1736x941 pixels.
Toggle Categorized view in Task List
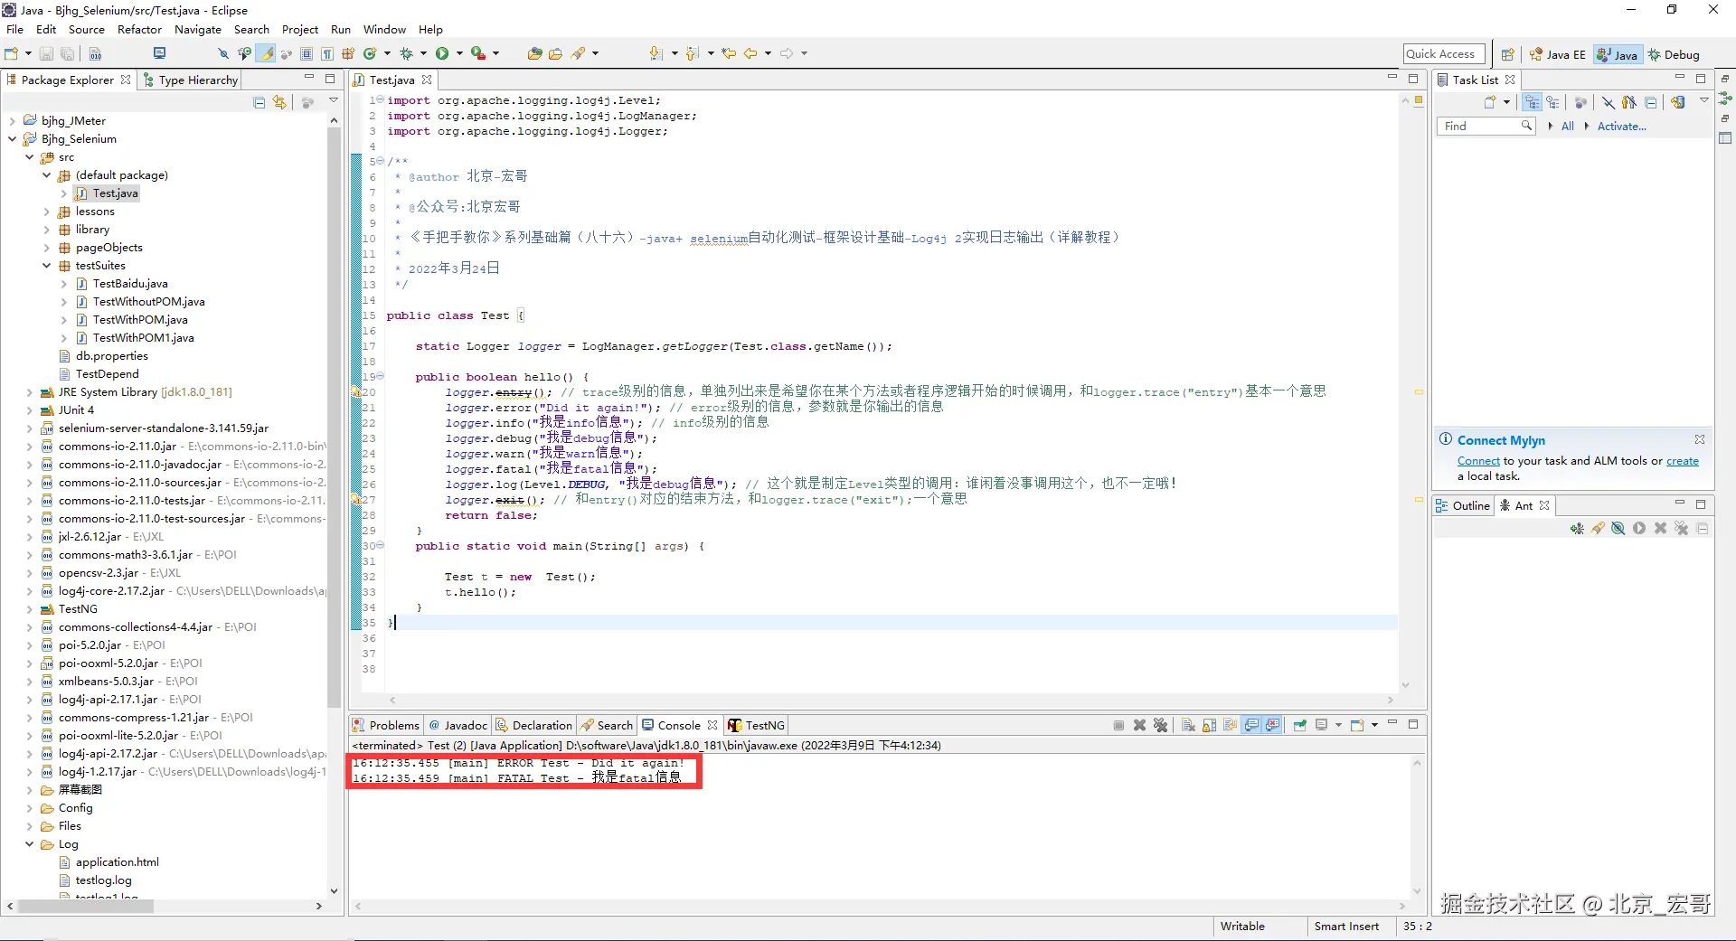point(1532,102)
